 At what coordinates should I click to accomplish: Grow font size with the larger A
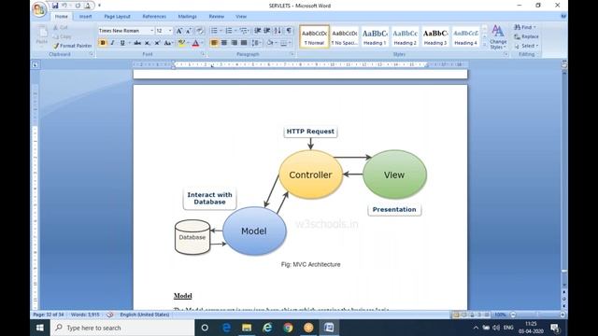(x=178, y=31)
